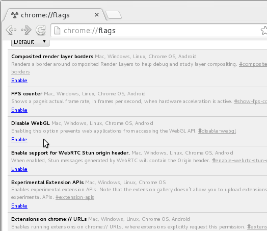Click the "FPS counter" title

point(26,94)
